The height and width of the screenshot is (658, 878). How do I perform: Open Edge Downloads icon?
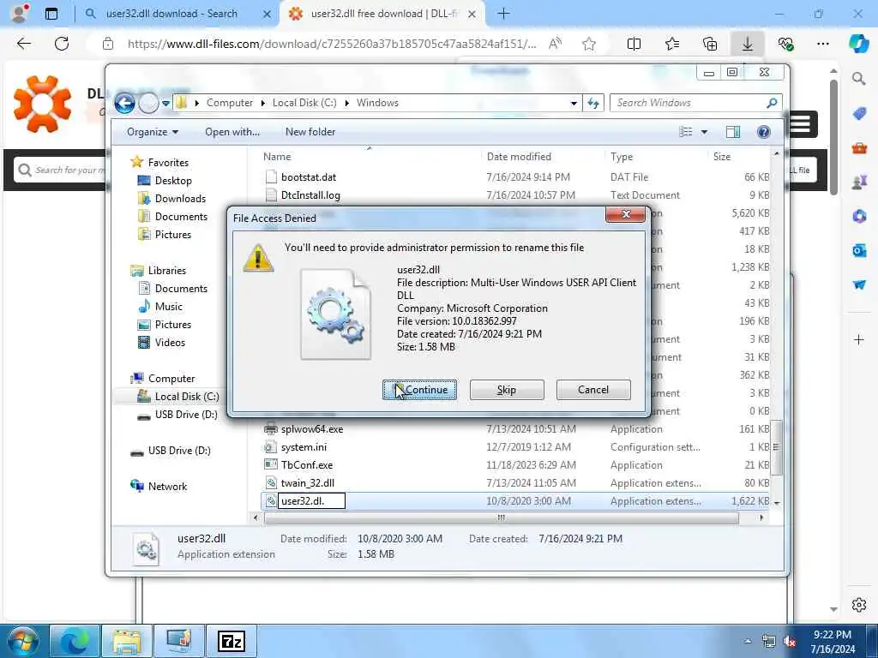click(748, 44)
